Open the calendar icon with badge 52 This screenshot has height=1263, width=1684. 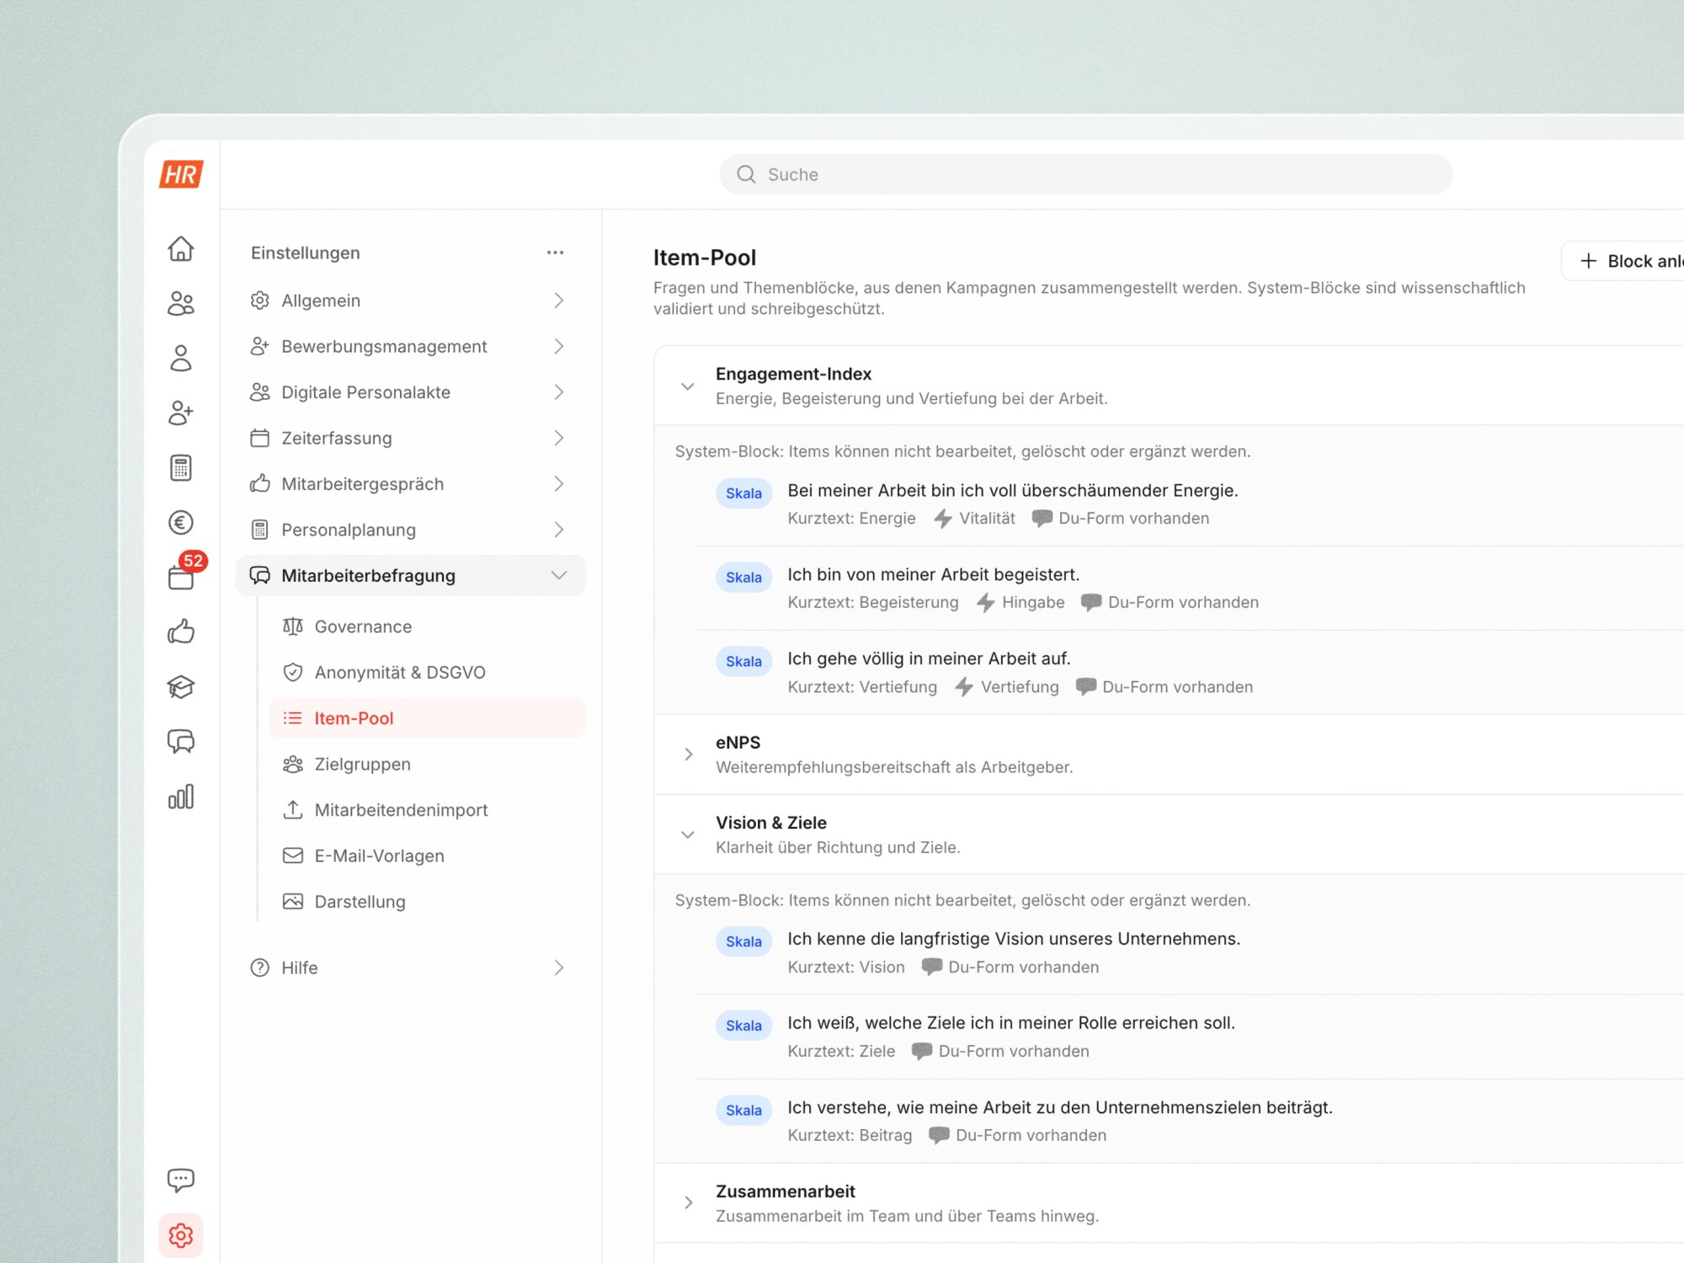(x=181, y=577)
